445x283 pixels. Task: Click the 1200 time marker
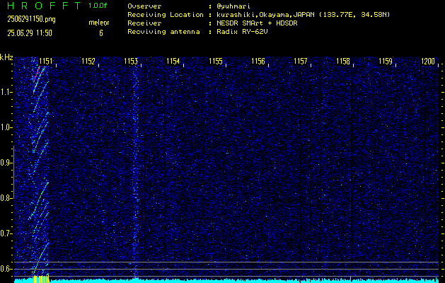point(428,62)
